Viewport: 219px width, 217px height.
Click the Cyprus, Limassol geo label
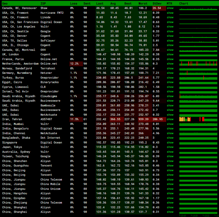[x=15, y=87]
